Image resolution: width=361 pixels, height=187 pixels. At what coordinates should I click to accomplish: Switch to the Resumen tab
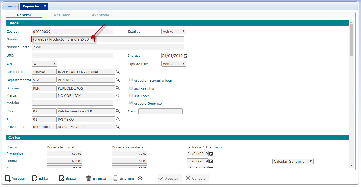(62, 15)
